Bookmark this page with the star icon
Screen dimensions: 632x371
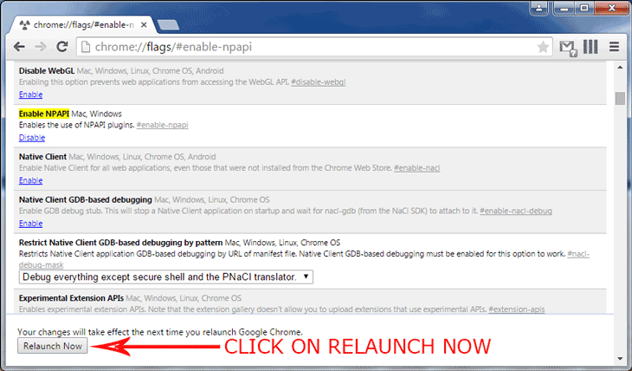[543, 47]
